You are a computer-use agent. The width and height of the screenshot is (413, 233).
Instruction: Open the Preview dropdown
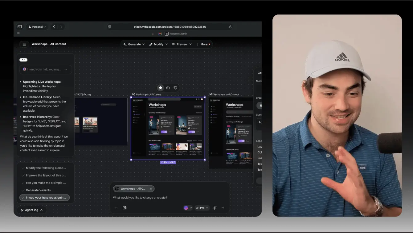click(x=182, y=44)
